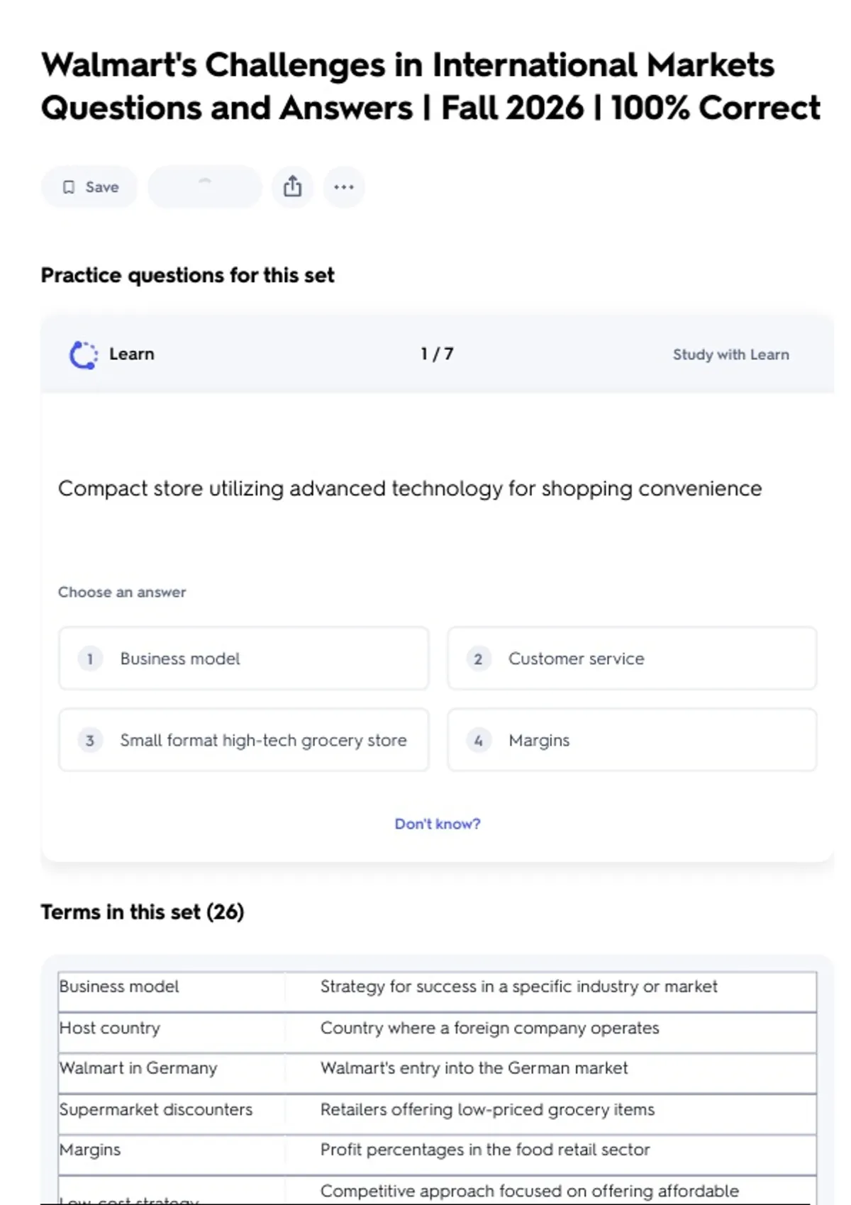Select answer number 4 badge
851x1205 pixels.
point(478,741)
